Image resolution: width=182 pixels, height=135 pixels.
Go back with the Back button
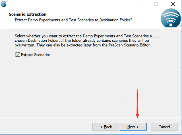click(106, 127)
